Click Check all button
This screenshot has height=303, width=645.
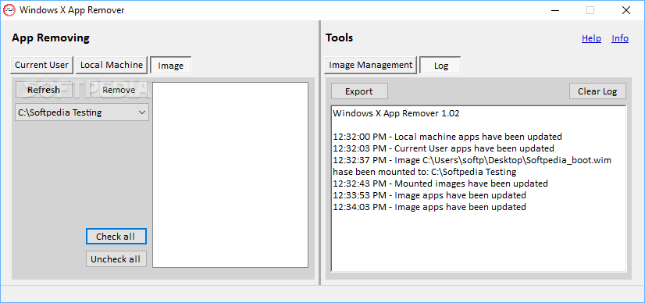[116, 237]
